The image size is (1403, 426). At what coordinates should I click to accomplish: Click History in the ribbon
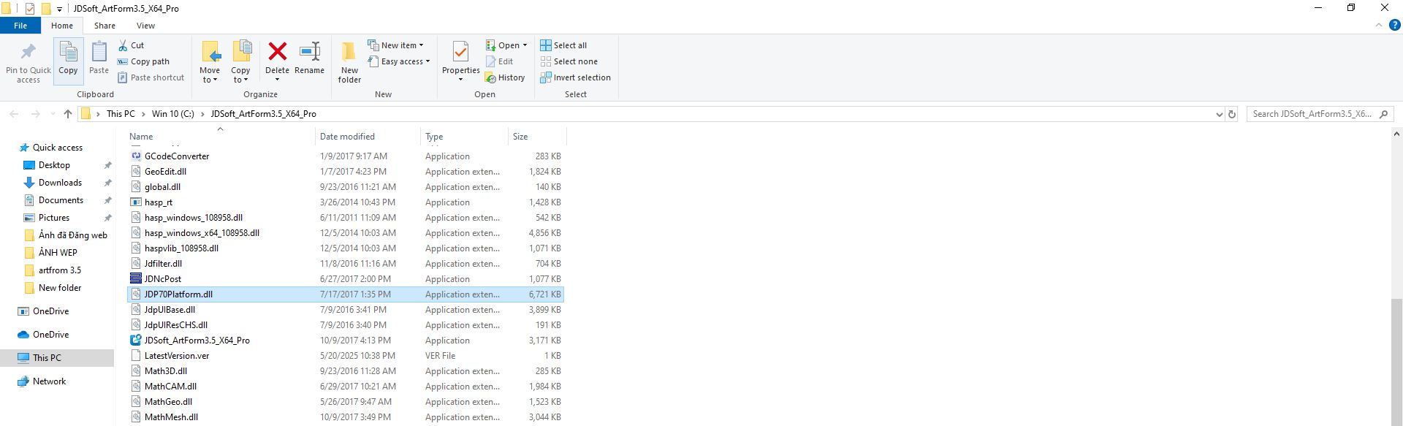point(505,77)
